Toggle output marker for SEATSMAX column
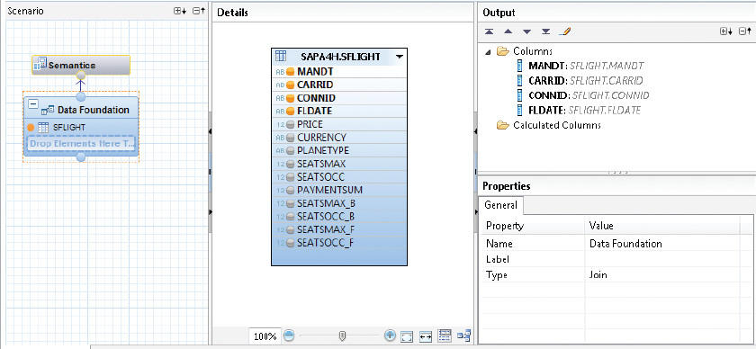756x349 pixels. coord(290,164)
